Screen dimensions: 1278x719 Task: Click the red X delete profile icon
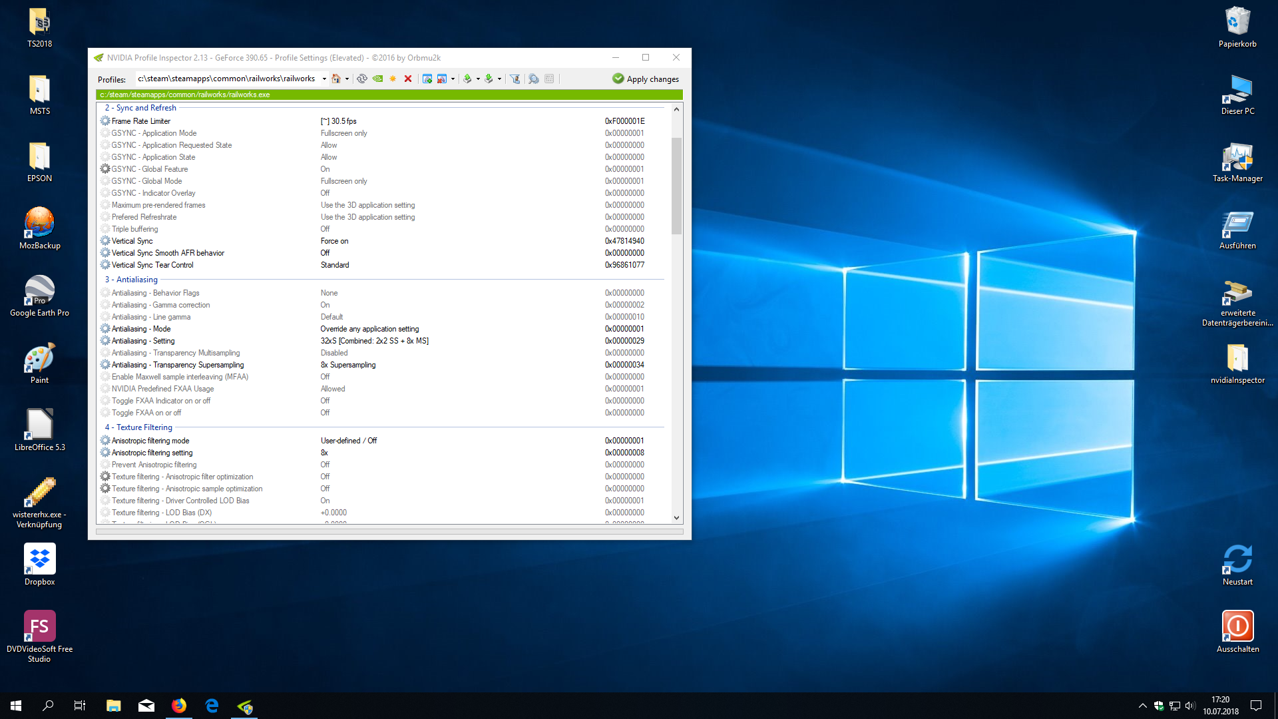click(x=408, y=79)
